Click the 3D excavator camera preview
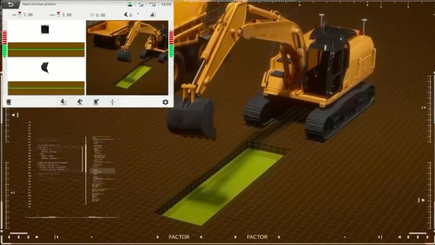Viewport: 435px width, 245px height. pyautogui.click(x=127, y=58)
